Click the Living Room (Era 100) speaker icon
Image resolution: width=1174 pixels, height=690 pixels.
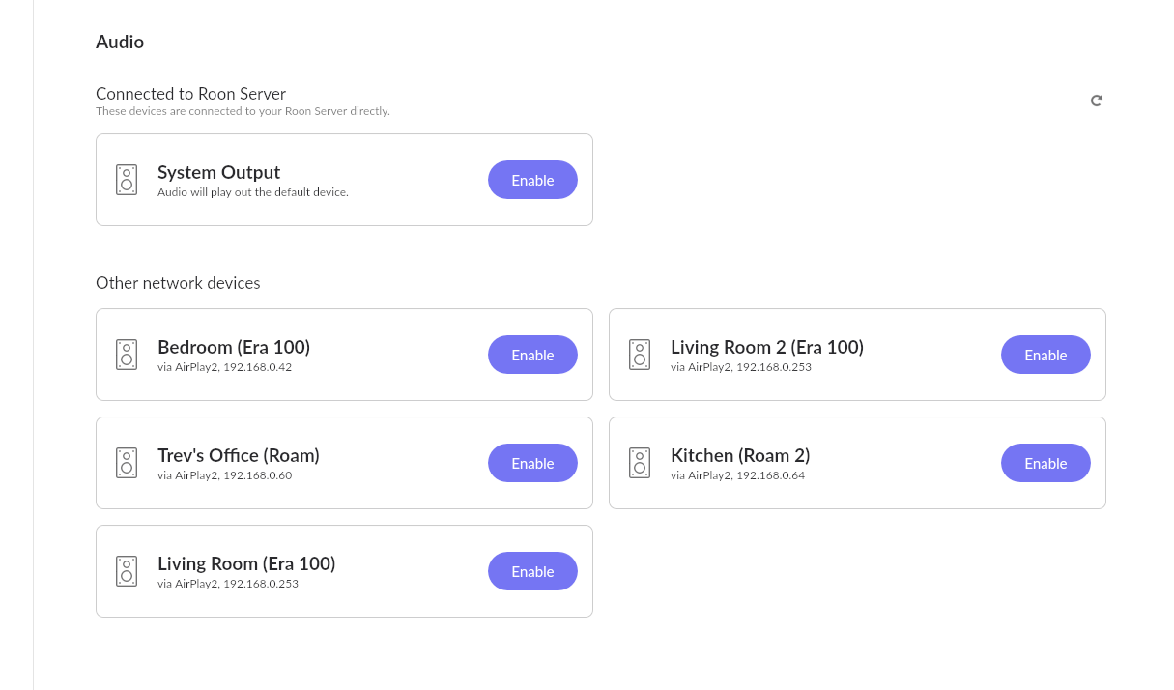(x=127, y=571)
